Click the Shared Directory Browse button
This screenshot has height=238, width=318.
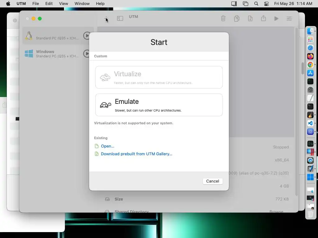pos(276,211)
